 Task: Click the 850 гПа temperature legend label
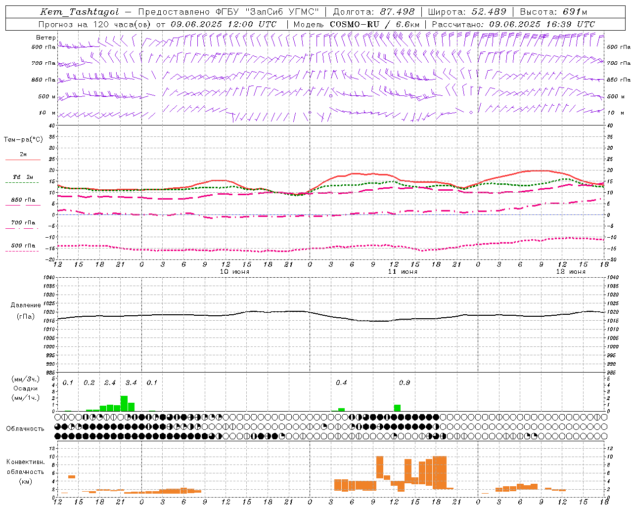[x=23, y=200]
